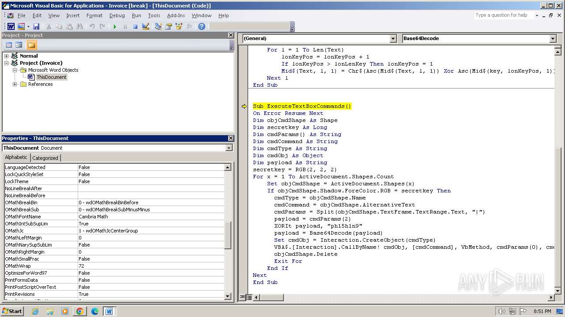Click the View Microsoft Word icon
The width and height of the screenshot is (565, 317).
tap(11, 26)
